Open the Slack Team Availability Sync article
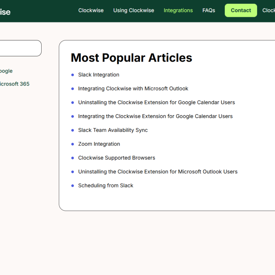Image resolution: width=275 pixels, height=275 pixels. click(113, 130)
